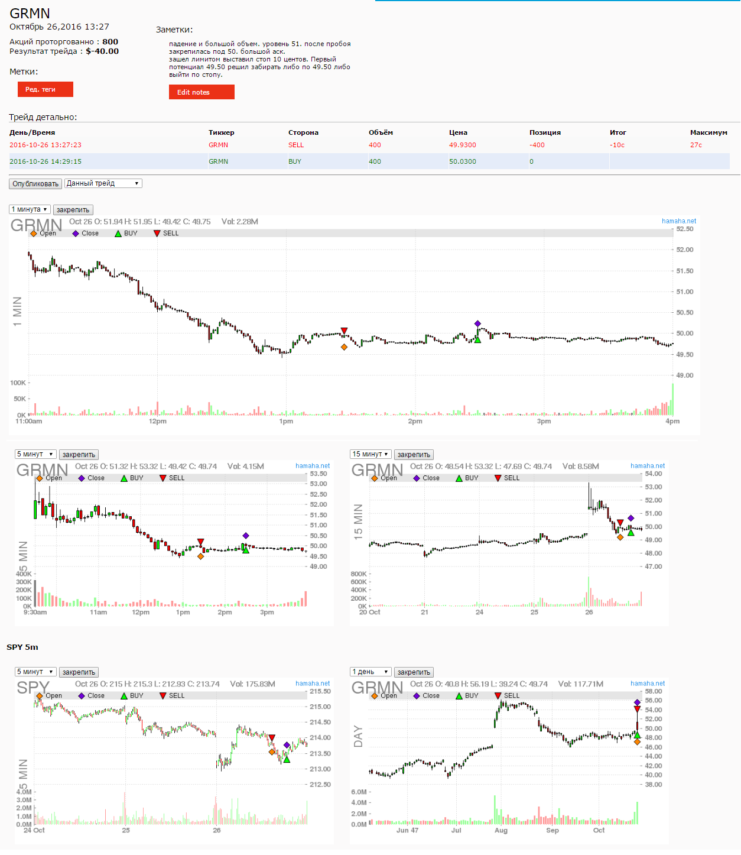This screenshot has width=741, height=855.
Task: Choose the Open diamond in the GRMN DAY chart legend
Action: click(375, 696)
